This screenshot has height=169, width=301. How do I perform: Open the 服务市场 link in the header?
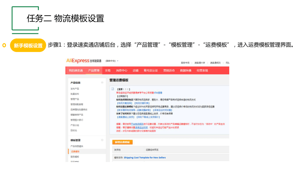(185, 63)
